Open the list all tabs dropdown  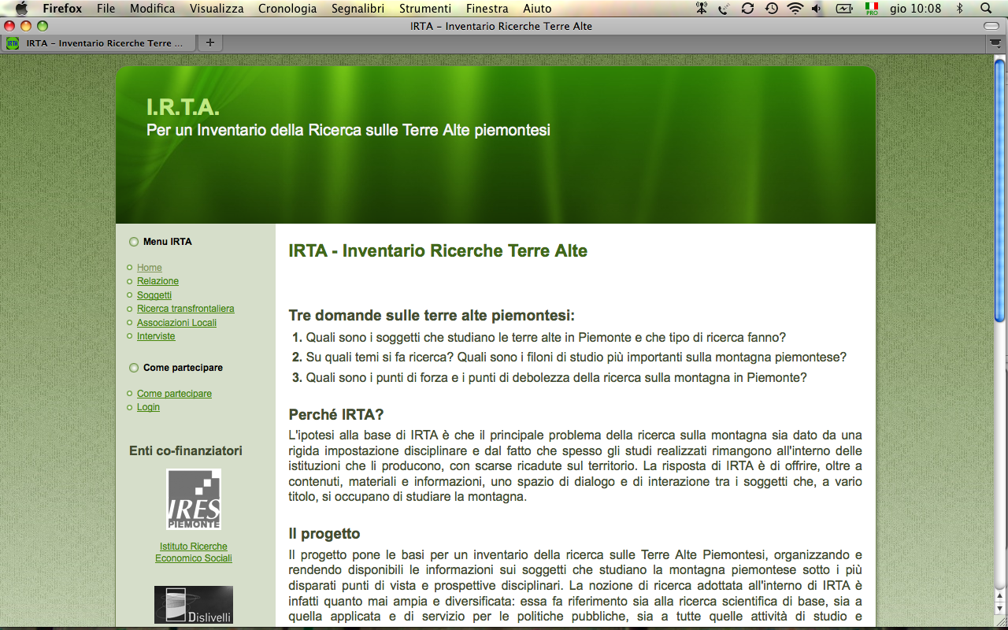pos(996,43)
